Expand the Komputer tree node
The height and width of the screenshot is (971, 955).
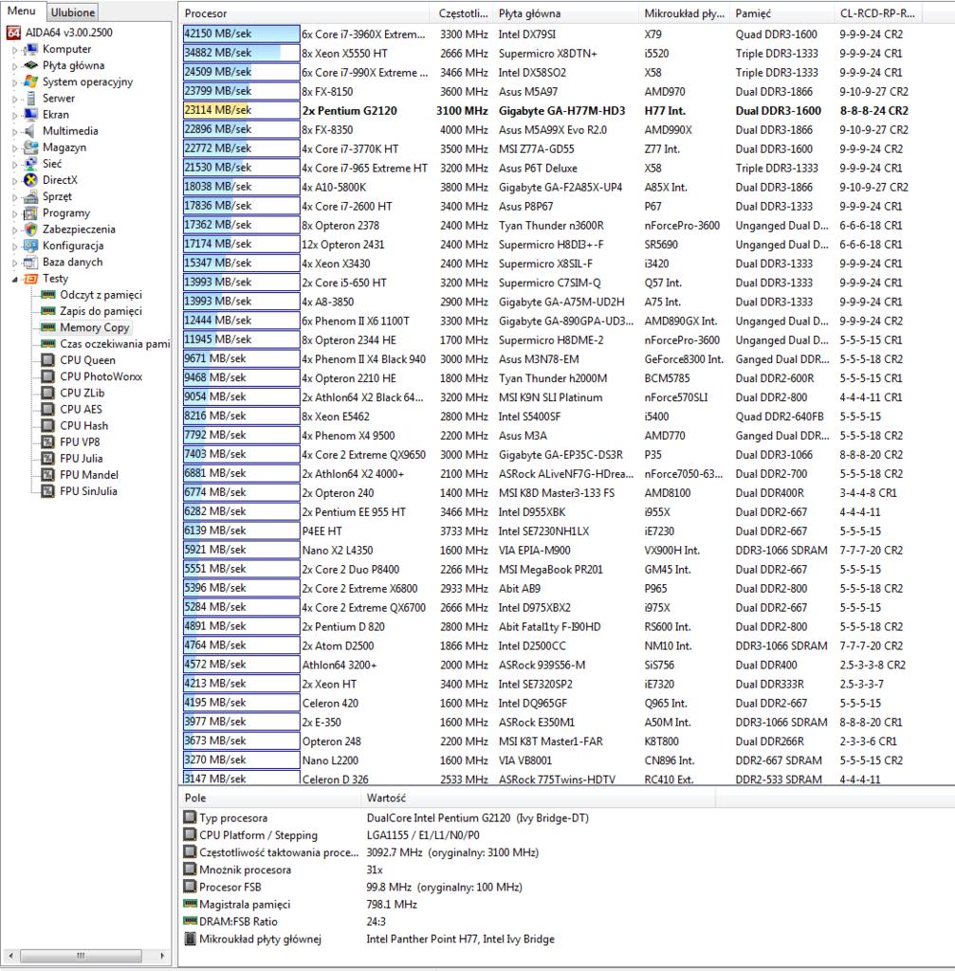[x=15, y=49]
